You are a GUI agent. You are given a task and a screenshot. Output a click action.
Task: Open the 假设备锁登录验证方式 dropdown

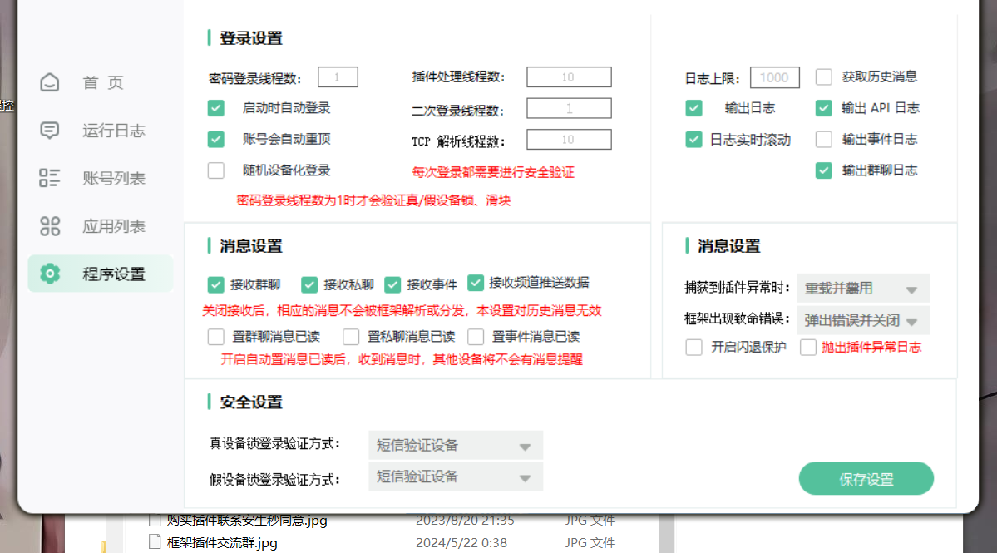(x=455, y=476)
